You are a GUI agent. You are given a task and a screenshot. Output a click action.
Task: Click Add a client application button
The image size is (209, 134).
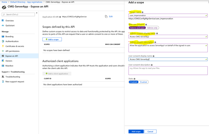pyautogui.click(x=57, y=74)
